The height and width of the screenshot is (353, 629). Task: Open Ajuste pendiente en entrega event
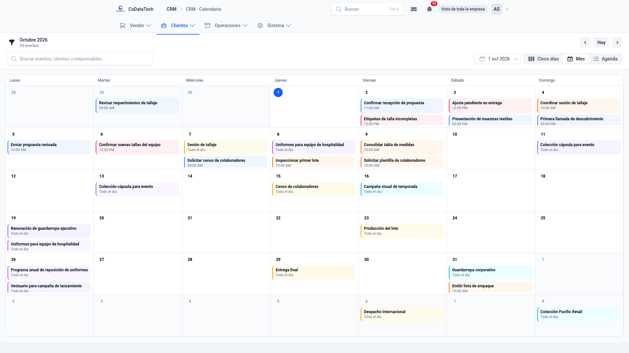[x=490, y=105]
